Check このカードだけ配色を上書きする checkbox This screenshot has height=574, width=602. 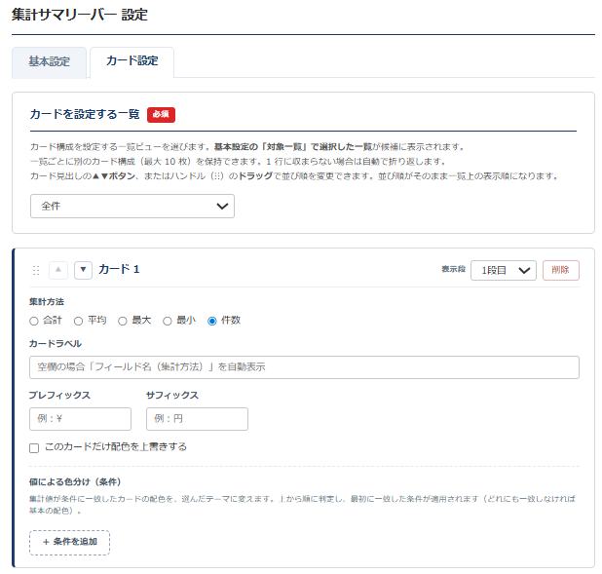point(34,448)
